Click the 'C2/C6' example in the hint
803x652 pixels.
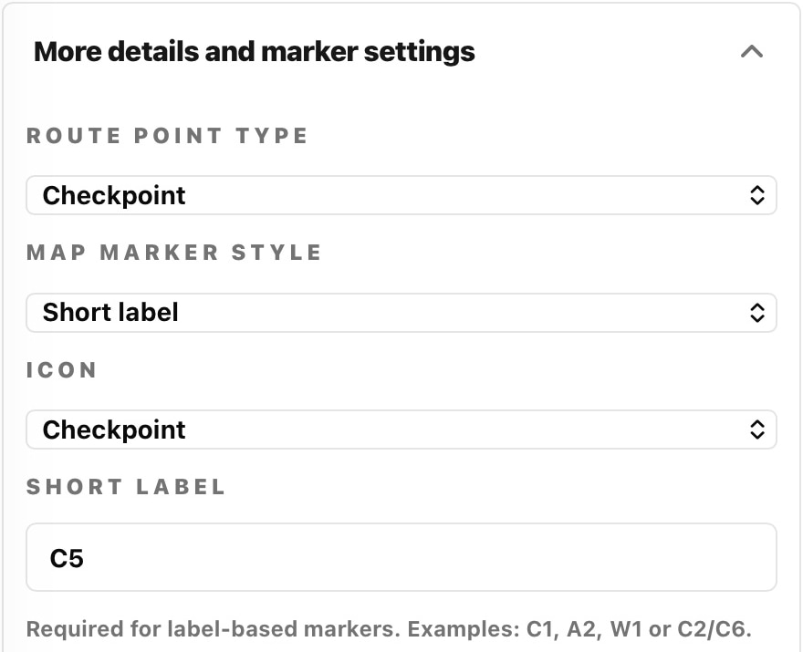point(714,629)
